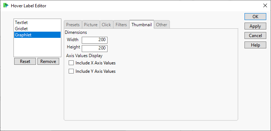271x131 pixels.
Task: Switch to the Other tab
Action: [x=162, y=25]
